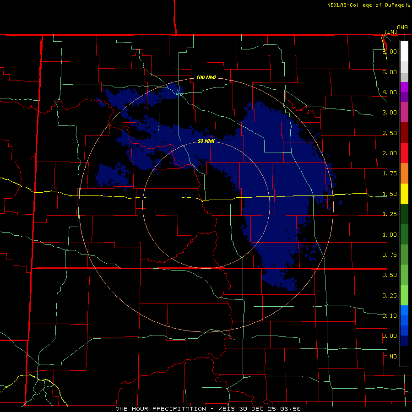Click the "[IN]" units label
The height and width of the screenshot is (412, 412).
[390, 32]
